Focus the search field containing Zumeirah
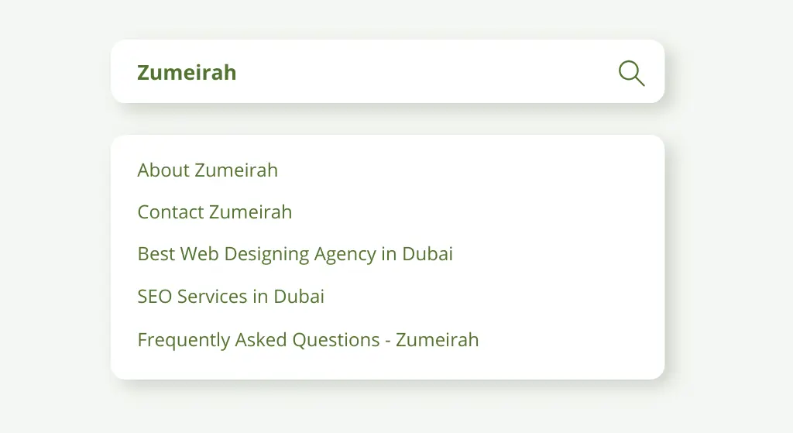The width and height of the screenshot is (793, 433). tap(348, 72)
